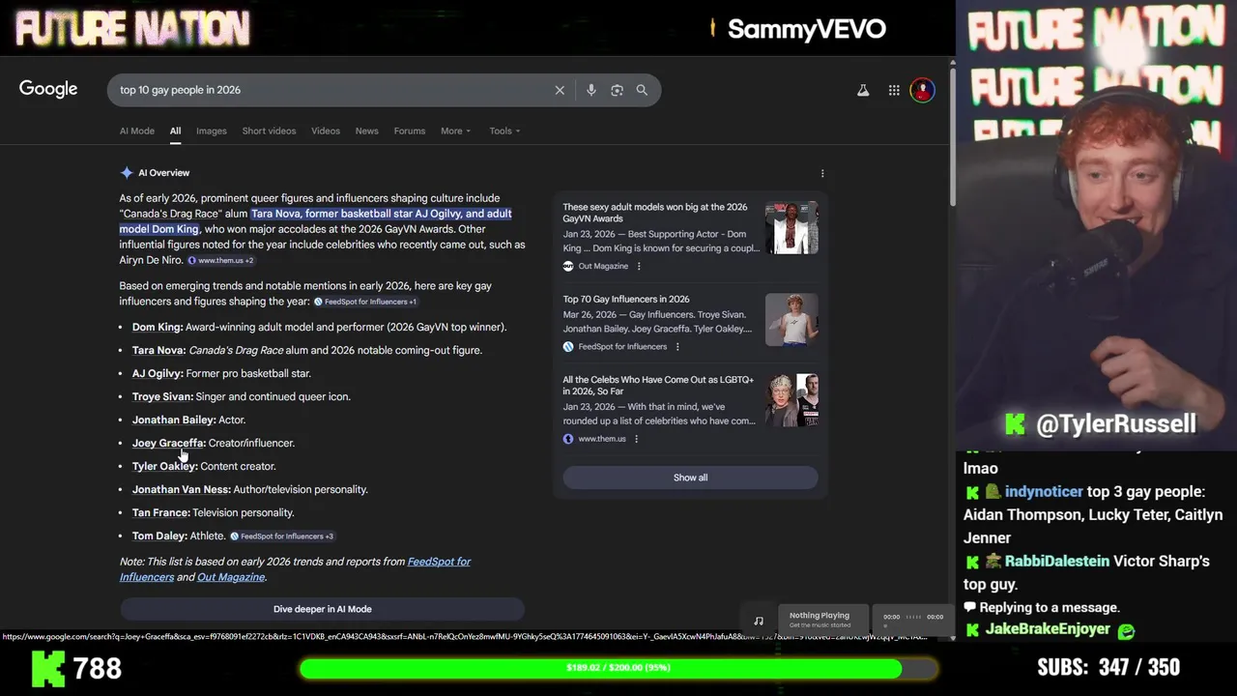The width and height of the screenshot is (1237, 696).
Task: Click the Google logo
Action: coord(48,89)
